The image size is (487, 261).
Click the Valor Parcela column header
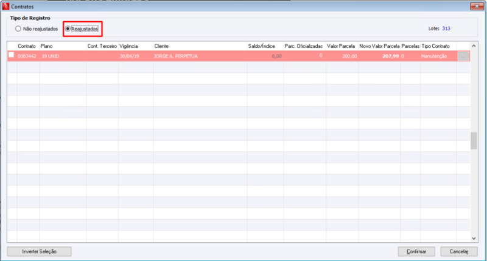[x=342, y=46]
